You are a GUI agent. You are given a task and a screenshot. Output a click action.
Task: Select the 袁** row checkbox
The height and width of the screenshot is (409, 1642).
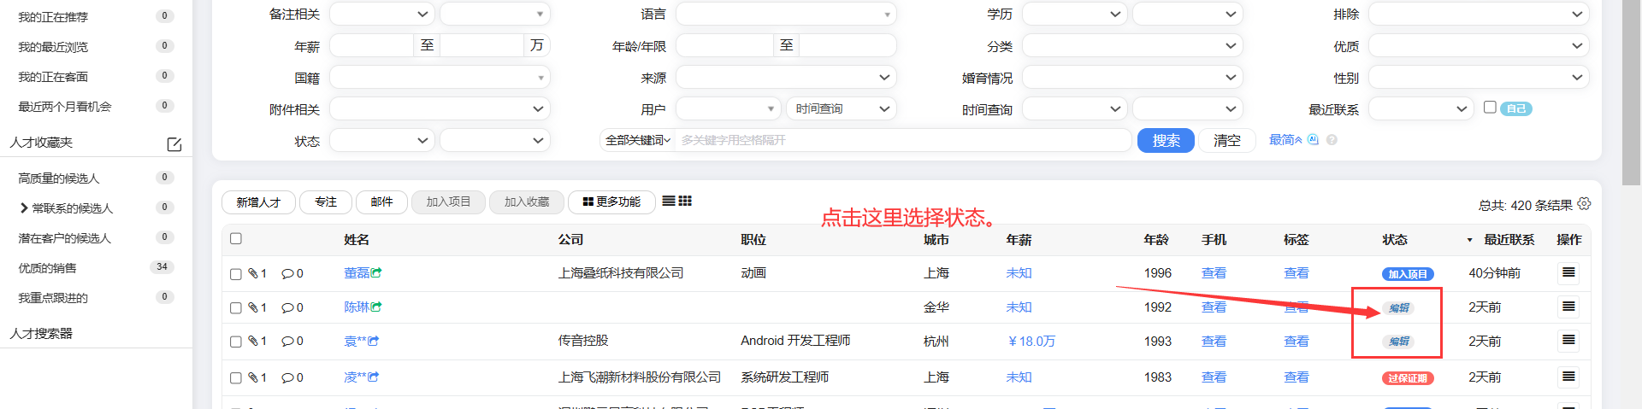point(236,342)
